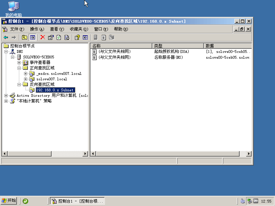
Task: Go up one level with folder icon
Action: click(24, 37)
